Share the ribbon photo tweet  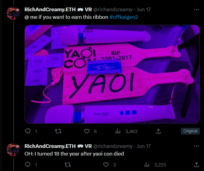coord(158,131)
